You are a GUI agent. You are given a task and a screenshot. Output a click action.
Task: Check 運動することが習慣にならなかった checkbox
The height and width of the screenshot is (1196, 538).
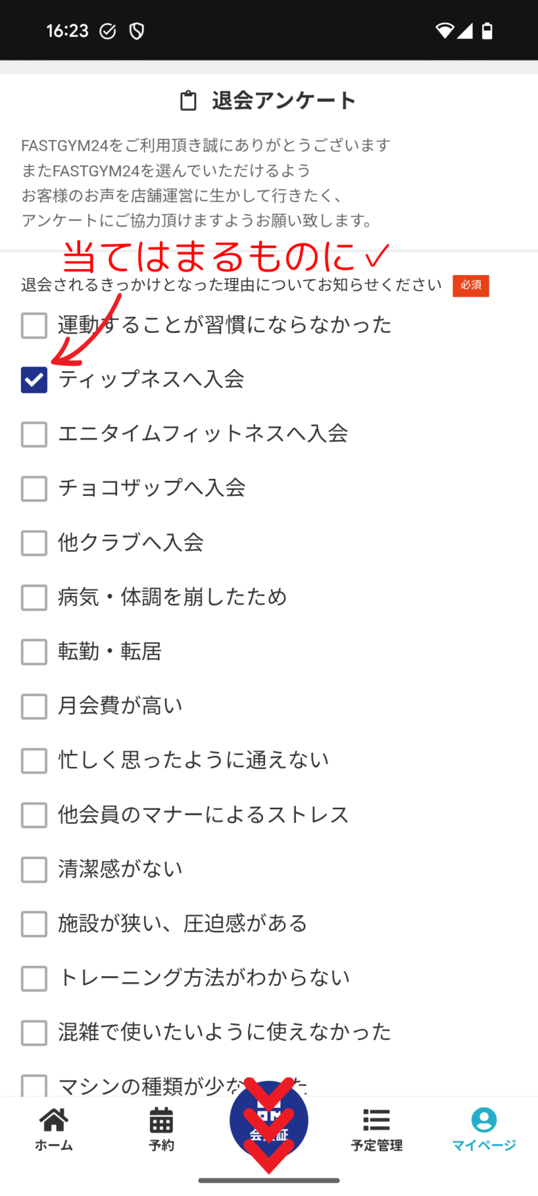coord(34,325)
